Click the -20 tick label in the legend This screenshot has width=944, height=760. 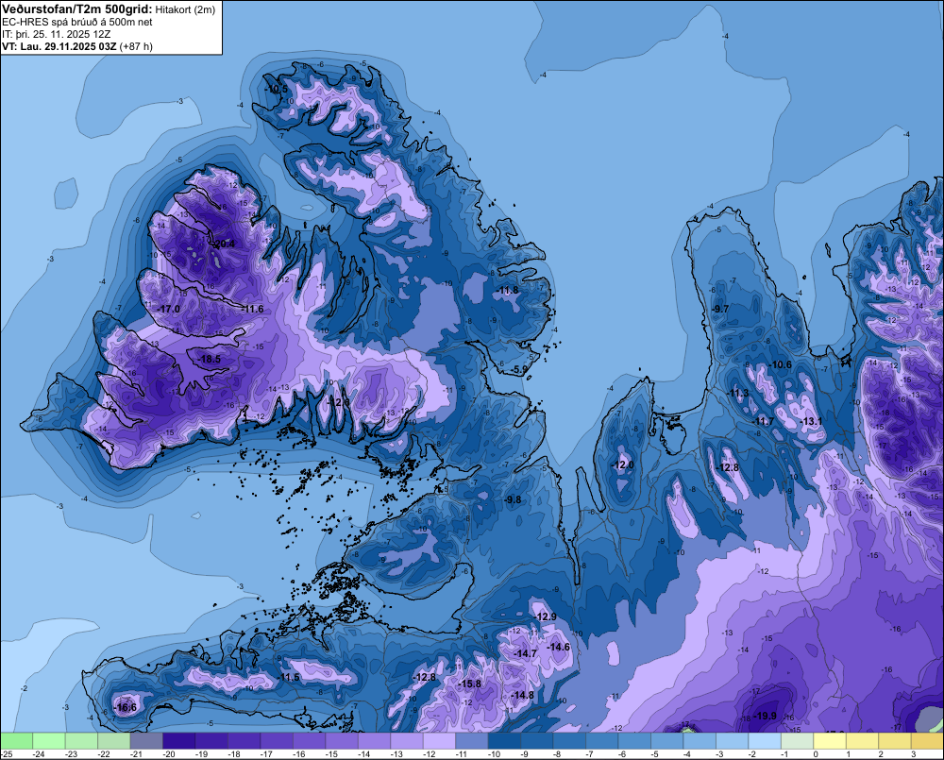pos(168,754)
